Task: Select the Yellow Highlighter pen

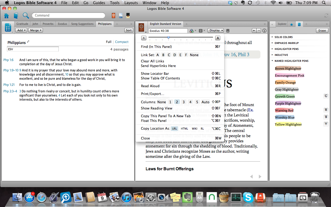Action: tap(288, 124)
